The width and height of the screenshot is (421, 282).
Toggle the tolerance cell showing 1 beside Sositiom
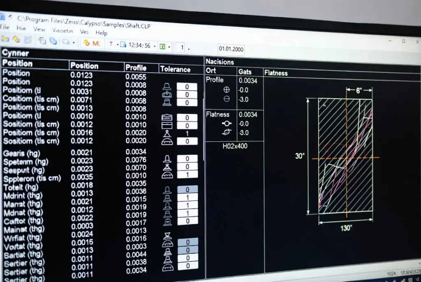(x=187, y=133)
